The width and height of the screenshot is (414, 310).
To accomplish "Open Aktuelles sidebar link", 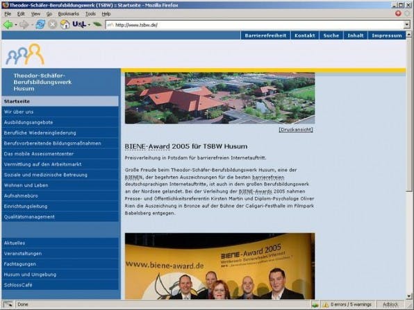I will 60,243.
